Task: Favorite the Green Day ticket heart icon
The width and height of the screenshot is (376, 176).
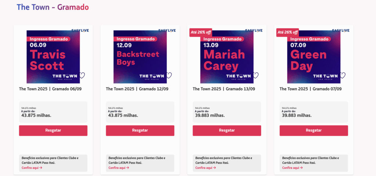Action: [x=343, y=76]
